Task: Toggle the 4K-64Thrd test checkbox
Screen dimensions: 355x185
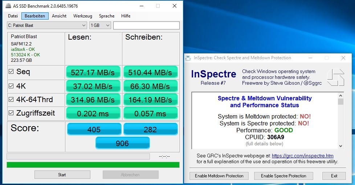Action: pos(11,99)
